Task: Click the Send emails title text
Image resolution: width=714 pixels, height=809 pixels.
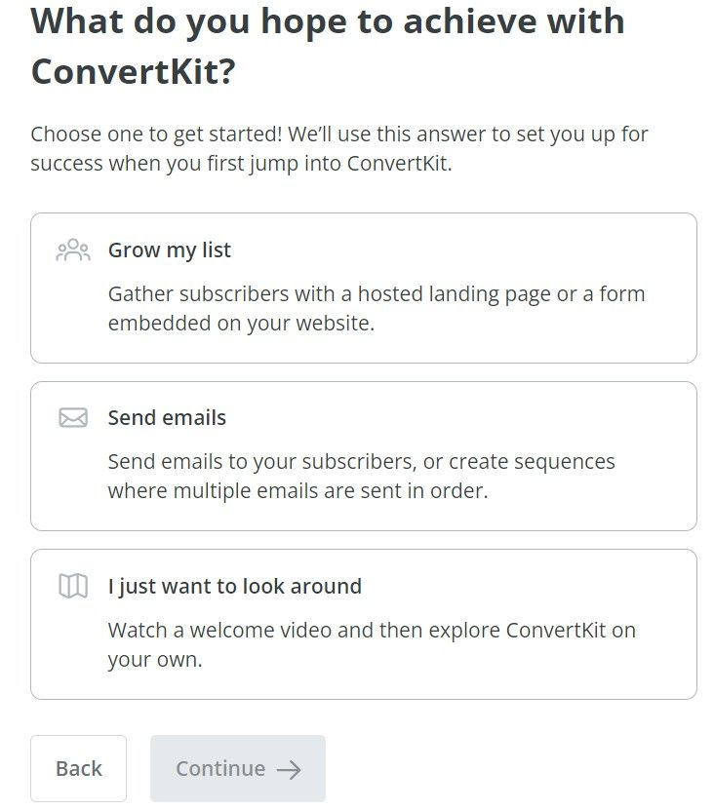Action: tap(167, 418)
